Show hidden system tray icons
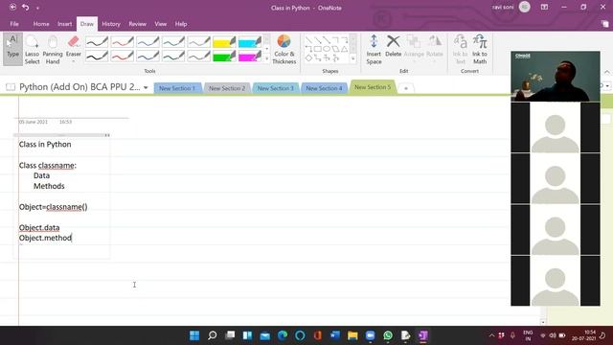Image resolution: width=613 pixels, height=345 pixels. (491, 335)
